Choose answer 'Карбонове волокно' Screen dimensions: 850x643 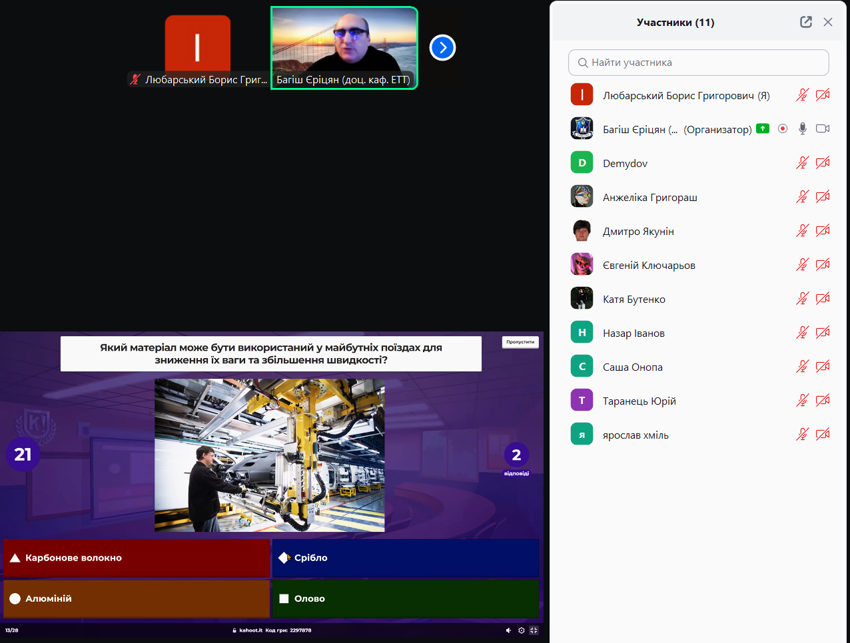(137, 558)
